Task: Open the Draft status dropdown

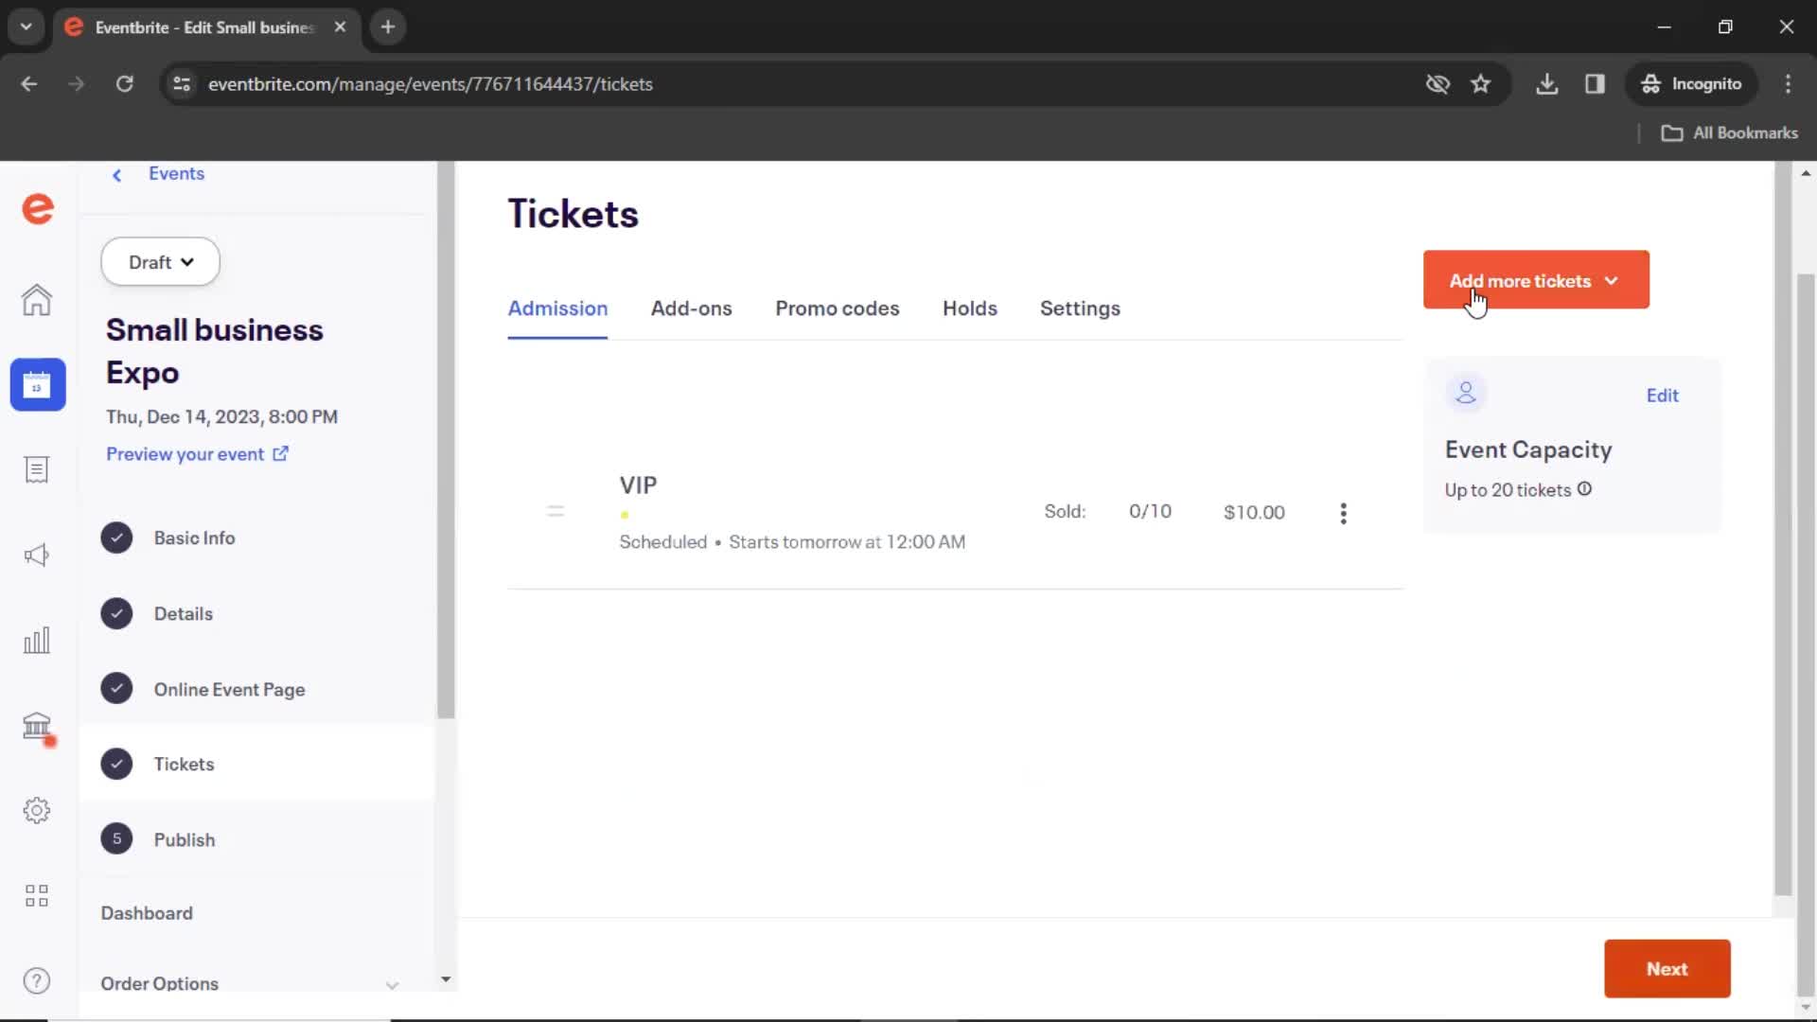Action: 161,262
